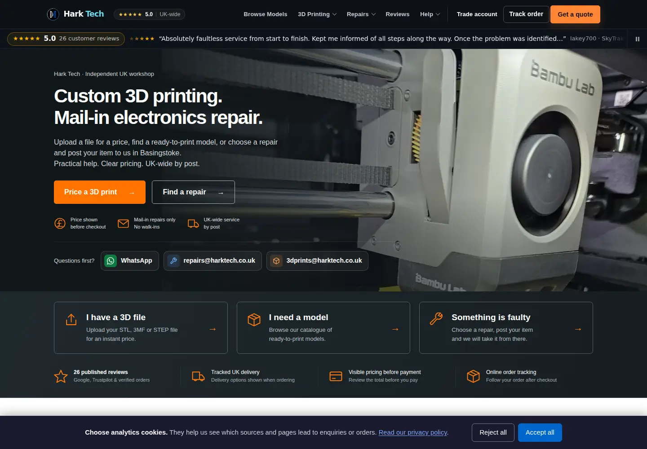Expand the Help dropdown menu
This screenshot has height=449, width=647.
click(x=430, y=14)
